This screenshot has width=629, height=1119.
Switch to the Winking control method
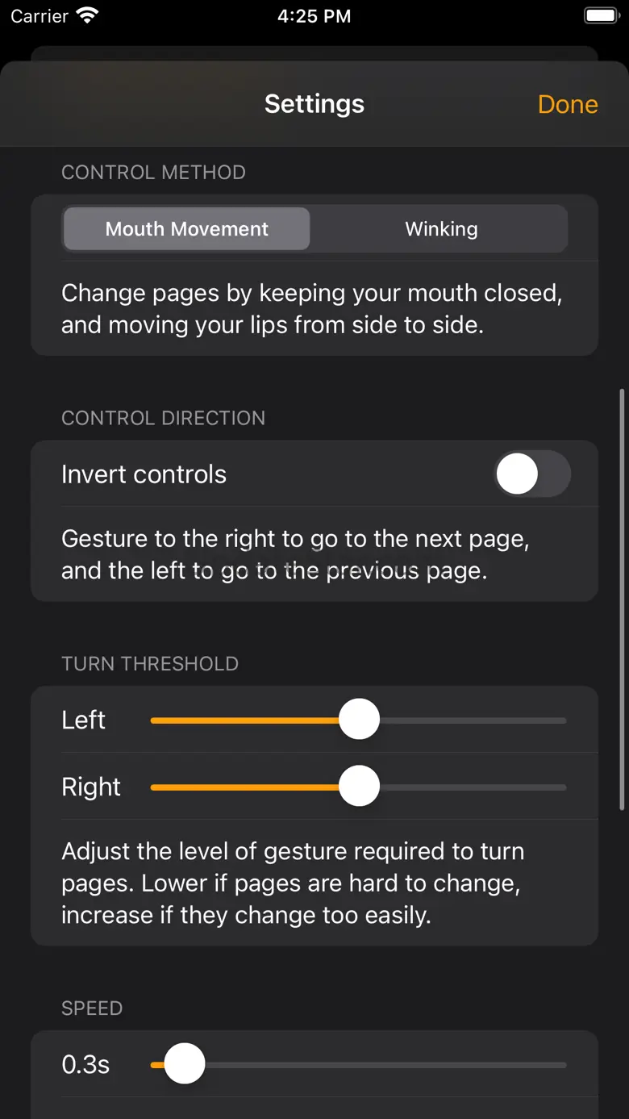tap(441, 229)
